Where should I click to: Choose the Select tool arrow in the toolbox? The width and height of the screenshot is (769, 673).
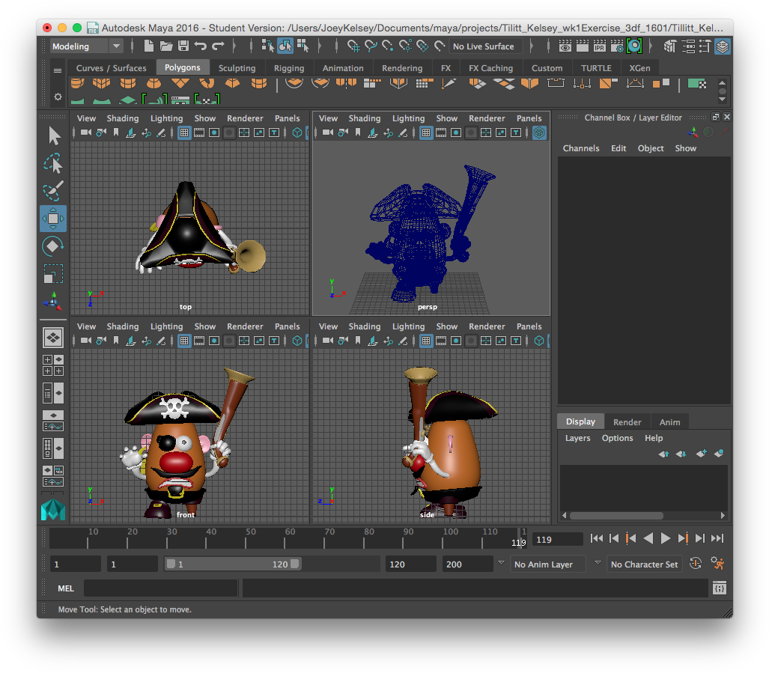[53, 135]
